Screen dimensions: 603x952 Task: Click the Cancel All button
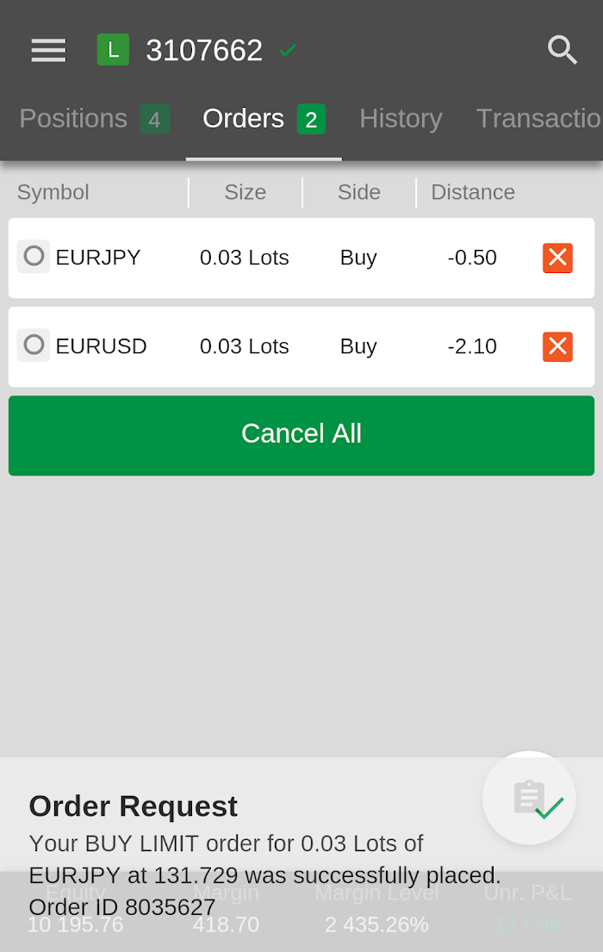click(301, 435)
